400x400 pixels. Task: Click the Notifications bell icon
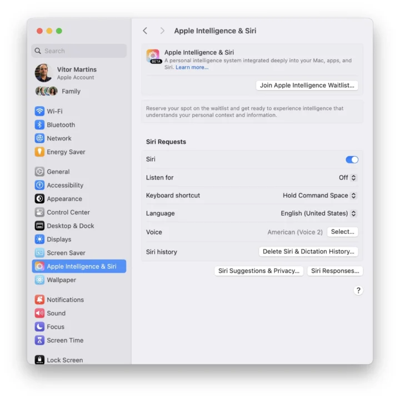[x=39, y=299]
